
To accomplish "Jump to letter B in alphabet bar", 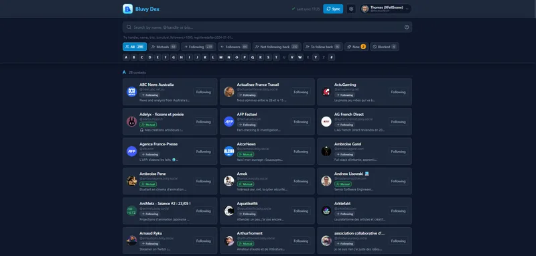I will (x=134, y=58).
